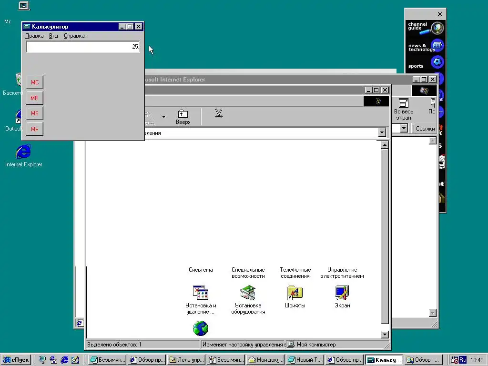Switch to the Обзор - ... taskbar button
Viewport: 488px width, 366px height.
[424, 360]
